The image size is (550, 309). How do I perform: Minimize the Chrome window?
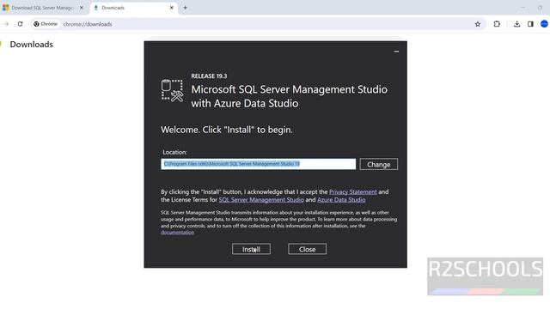coord(522,8)
